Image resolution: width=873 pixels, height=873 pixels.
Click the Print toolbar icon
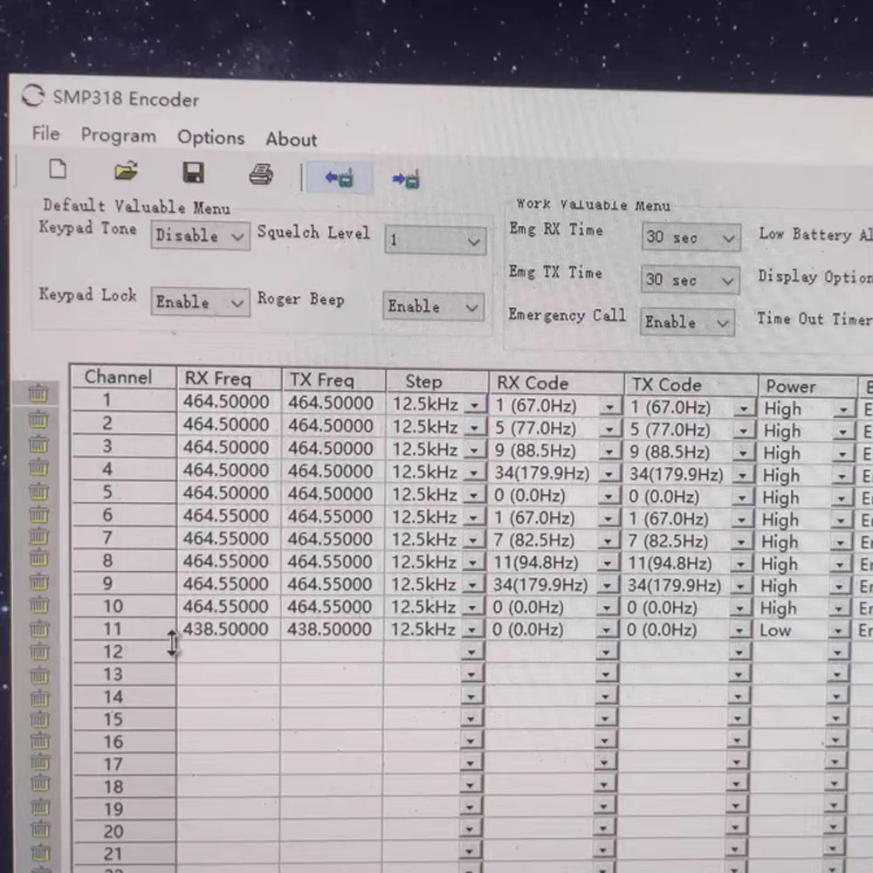click(x=260, y=175)
